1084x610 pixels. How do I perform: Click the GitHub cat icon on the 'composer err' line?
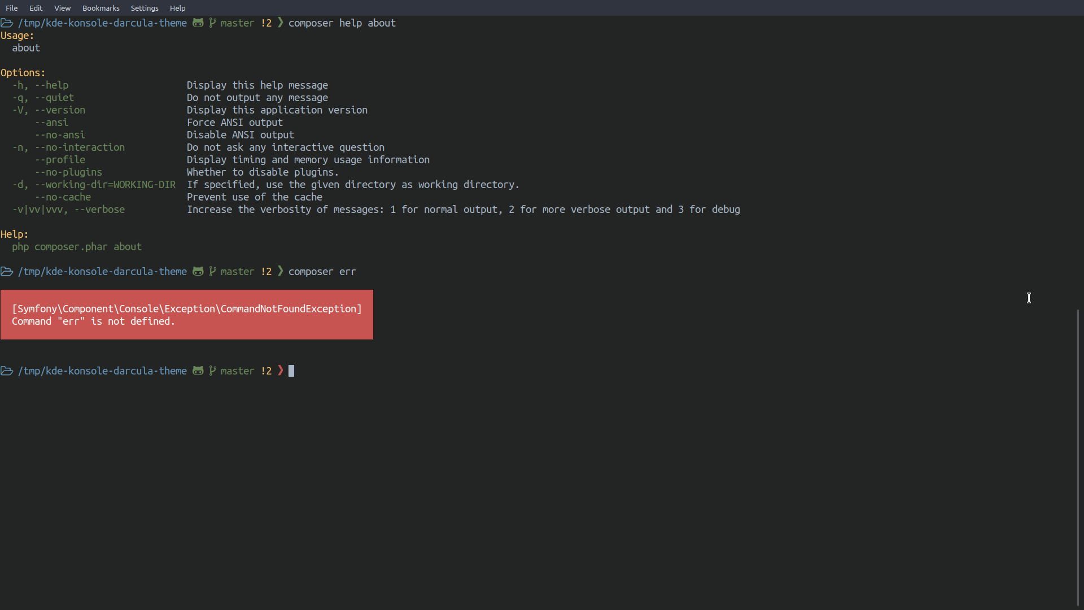(x=198, y=272)
